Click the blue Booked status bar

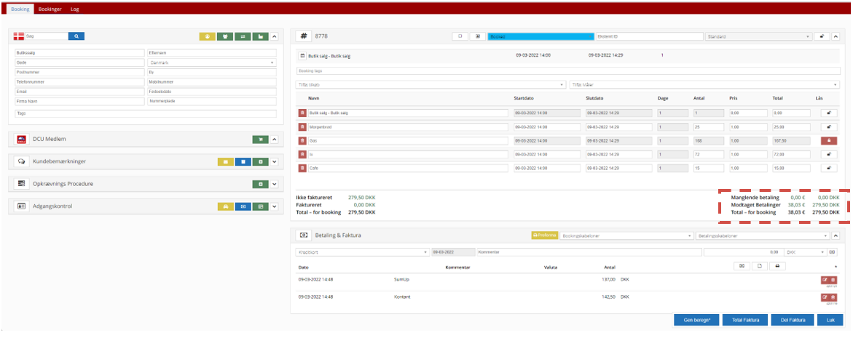(x=540, y=36)
